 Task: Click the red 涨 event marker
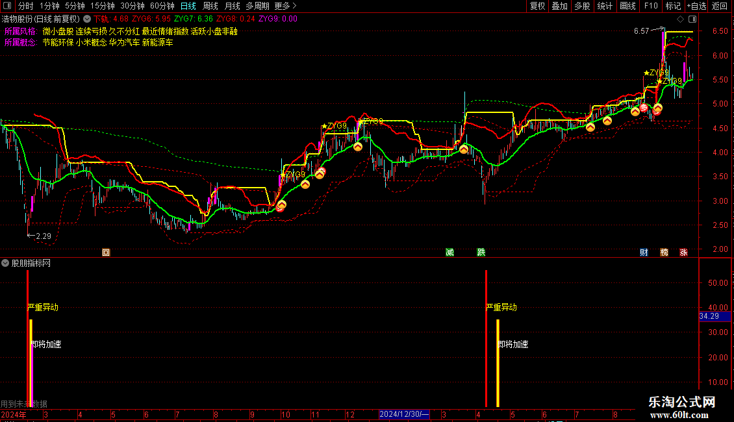pos(683,253)
